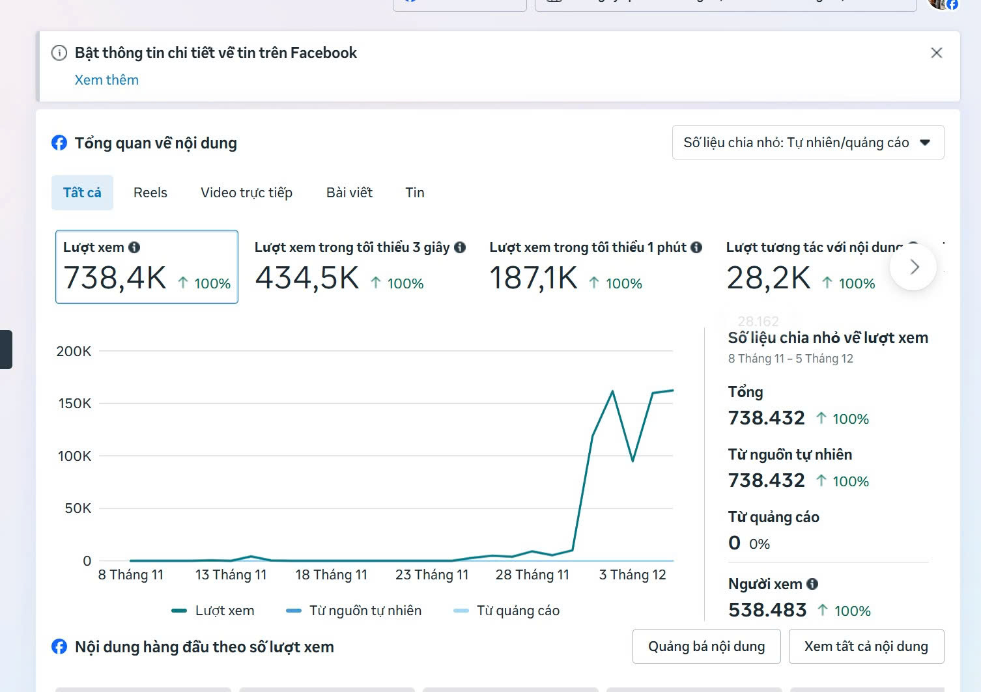Toggle Lượt xem legend series
Image resolution: width=981 pixels, height=692 pixels.
point(213,611)
